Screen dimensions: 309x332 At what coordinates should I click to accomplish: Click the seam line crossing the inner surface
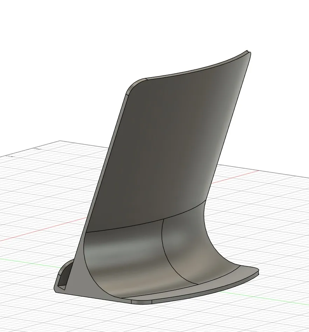165,245
